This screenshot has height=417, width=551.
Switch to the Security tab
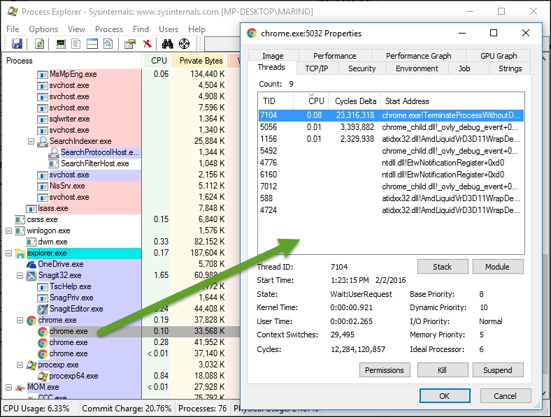point(362,68)
